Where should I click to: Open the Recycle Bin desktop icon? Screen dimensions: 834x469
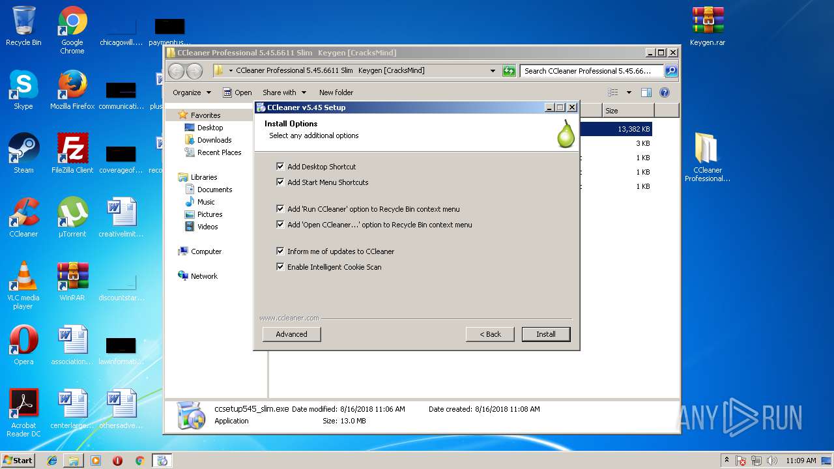click(23, 27)
